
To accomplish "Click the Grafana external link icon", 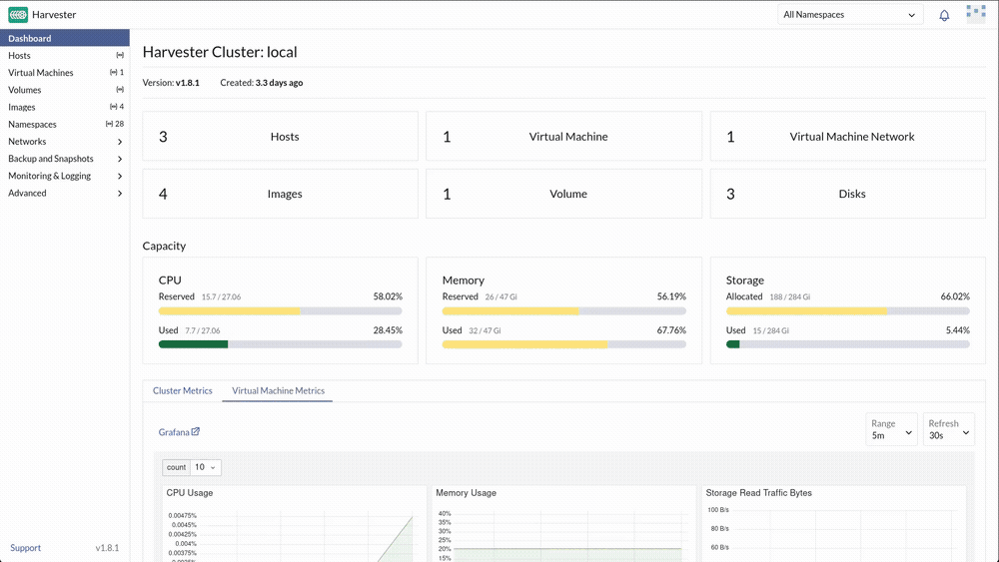I will pos(196,431).
